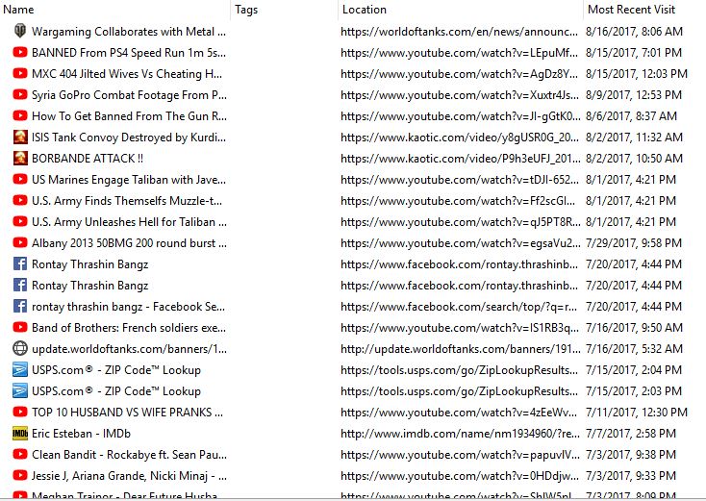Viewport: 706px width, 501px height.
Task: Click USPS icon for 2:04 PM ZIP lookup
Action: pos(20,369)
